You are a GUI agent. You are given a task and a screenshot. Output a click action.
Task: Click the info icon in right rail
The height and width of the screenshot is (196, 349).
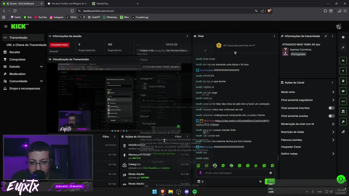point(343,37)
